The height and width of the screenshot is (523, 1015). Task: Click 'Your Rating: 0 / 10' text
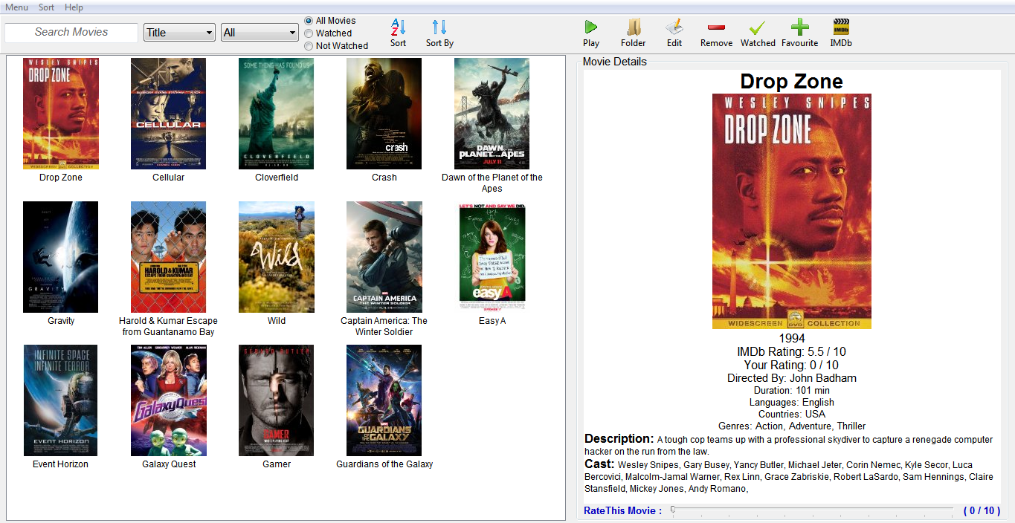coord(791,366)
